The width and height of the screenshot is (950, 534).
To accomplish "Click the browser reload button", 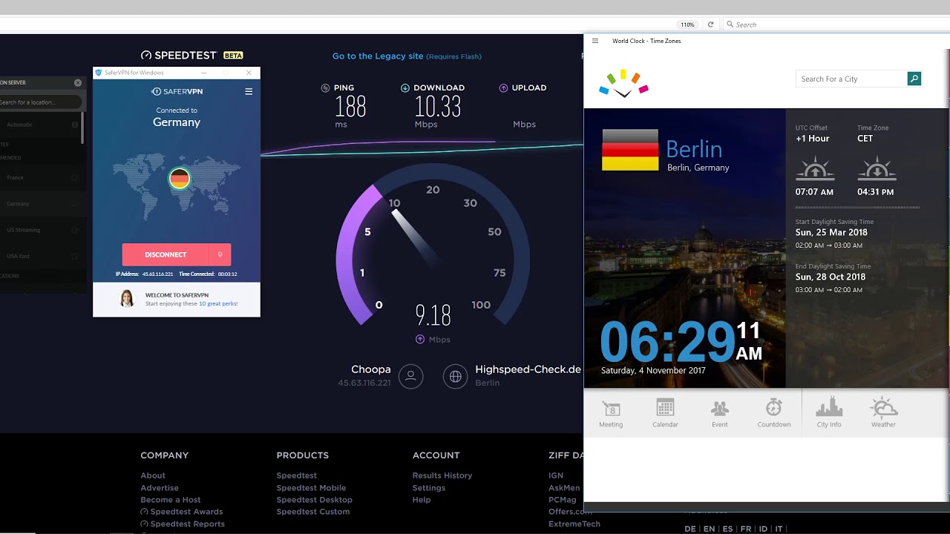I will point(710,24).
